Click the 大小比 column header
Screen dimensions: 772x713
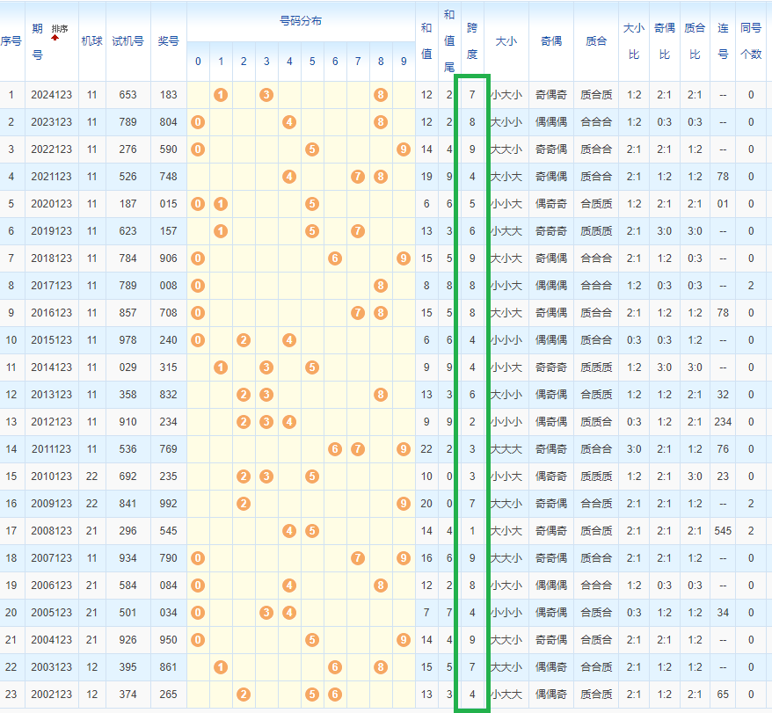click(x=634, y=41)
